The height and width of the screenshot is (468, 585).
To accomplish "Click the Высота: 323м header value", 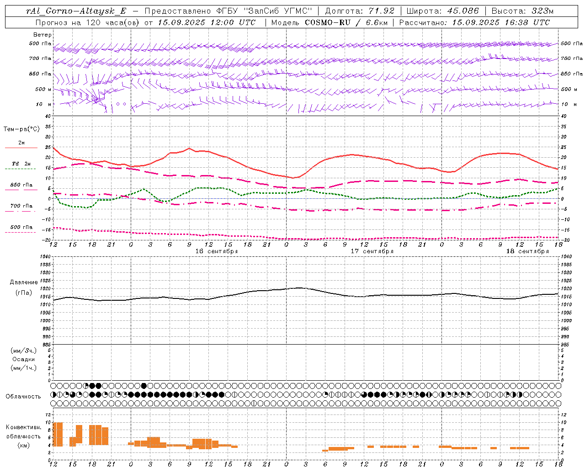I will [523, 11].
